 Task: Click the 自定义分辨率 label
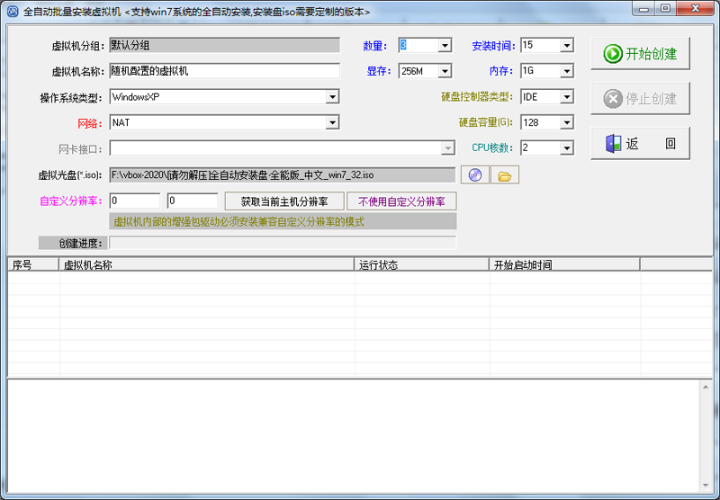coord(71,201)
